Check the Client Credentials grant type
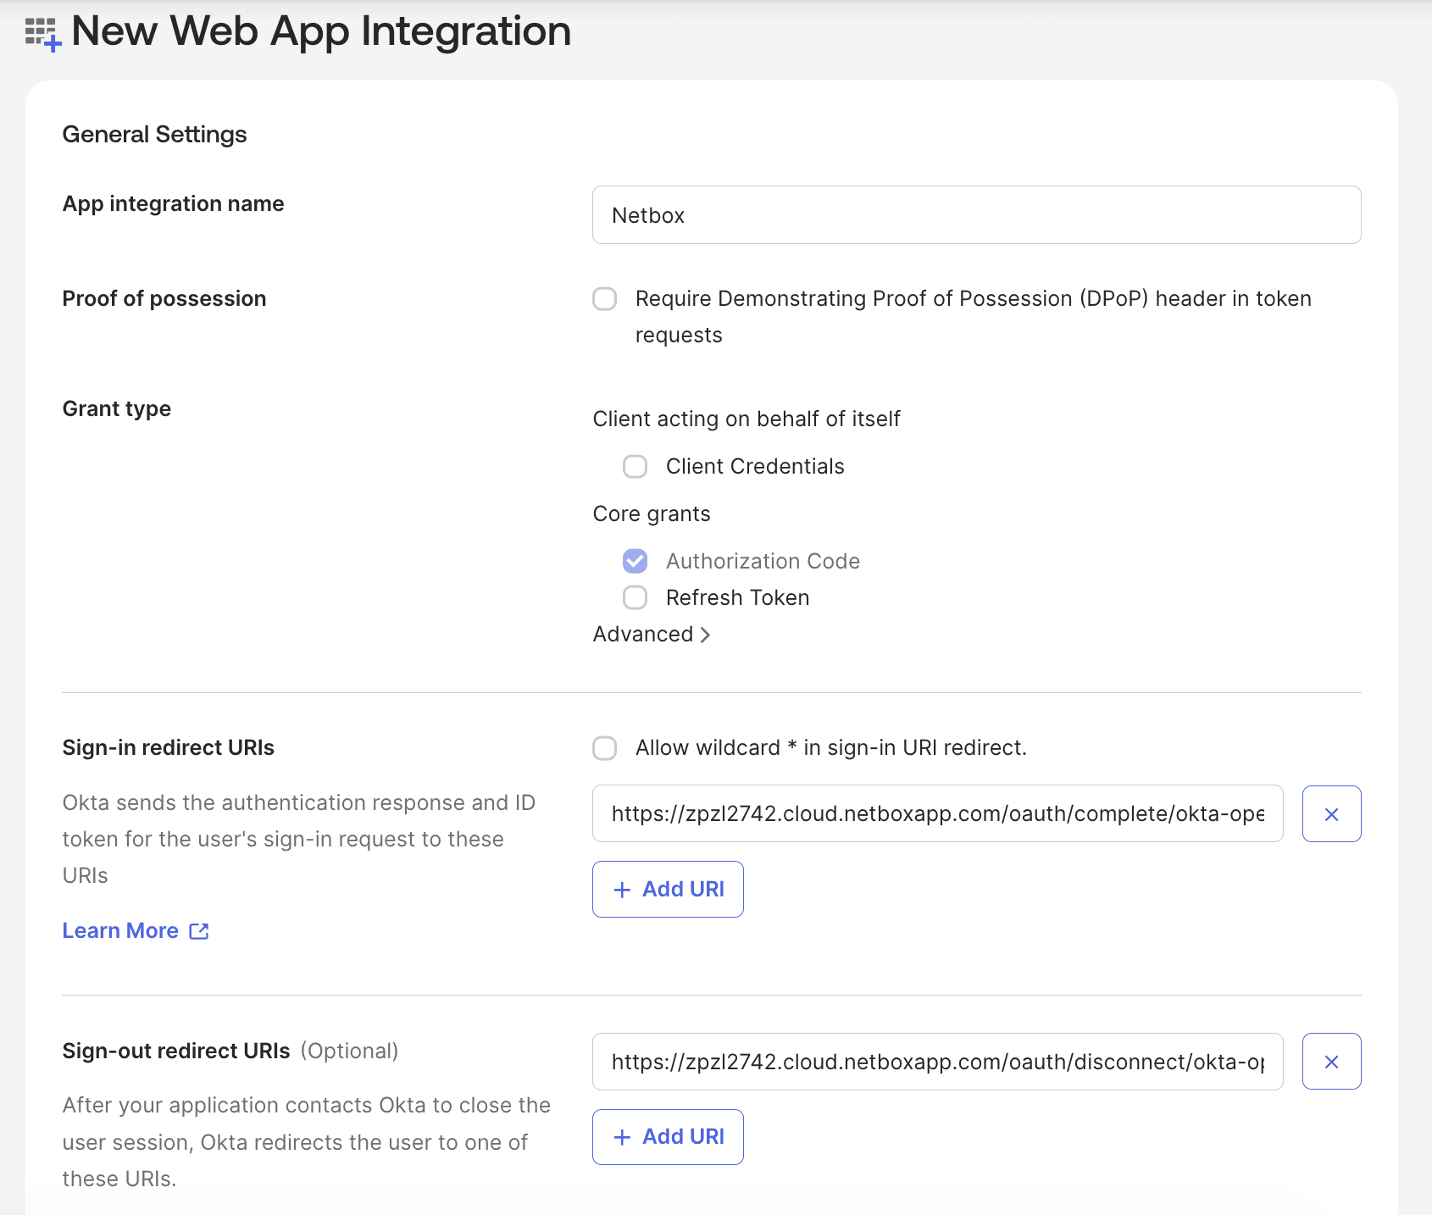The height and width of the screenshot is (1215, 1432). pos(635,467)
